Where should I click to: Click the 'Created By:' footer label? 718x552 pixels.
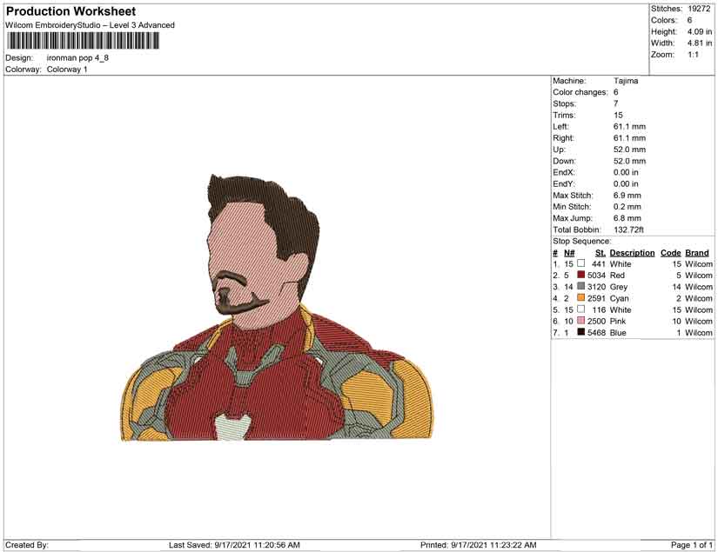[x=27, y=545]
